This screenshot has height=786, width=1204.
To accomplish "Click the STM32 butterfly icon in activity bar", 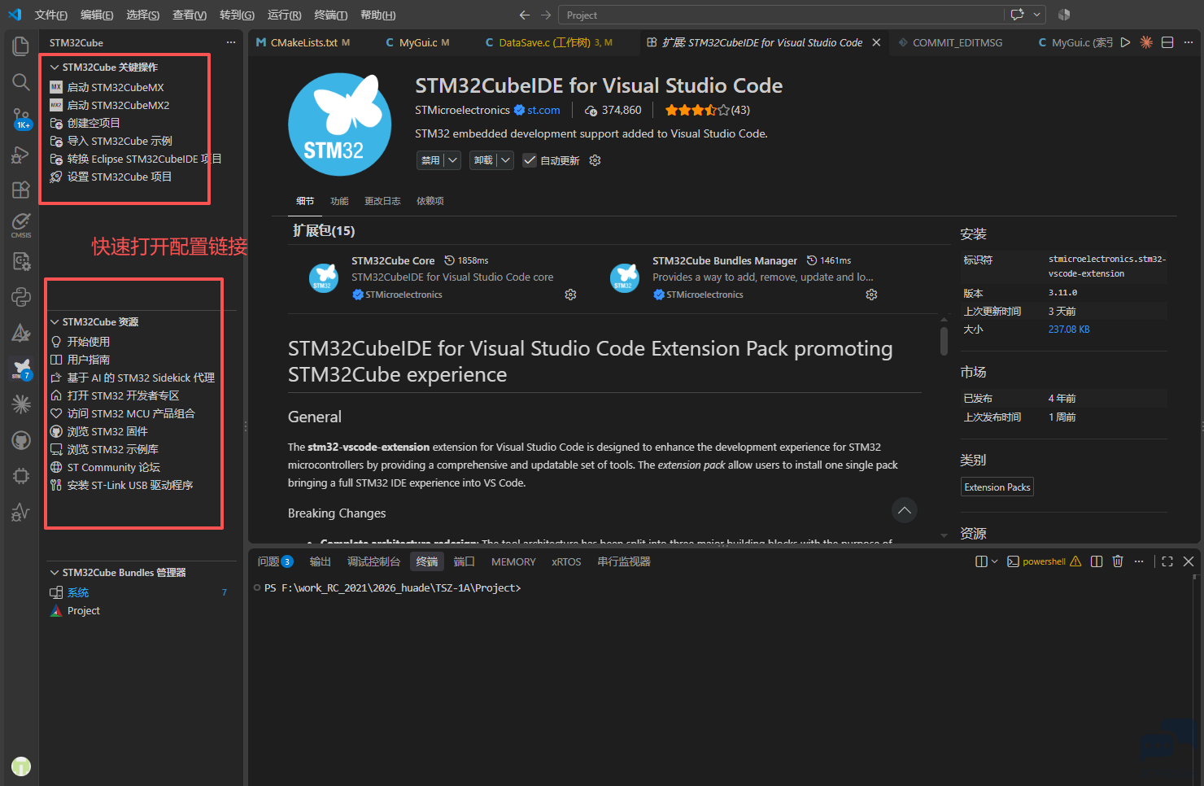I will tap(21, 369).
